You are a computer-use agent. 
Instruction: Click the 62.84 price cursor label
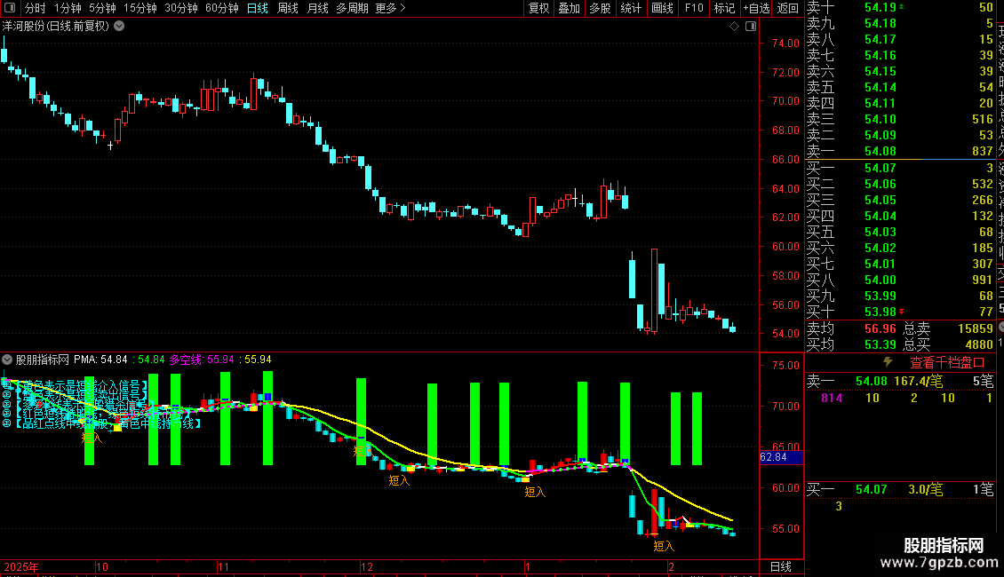[x=774, y=457]
